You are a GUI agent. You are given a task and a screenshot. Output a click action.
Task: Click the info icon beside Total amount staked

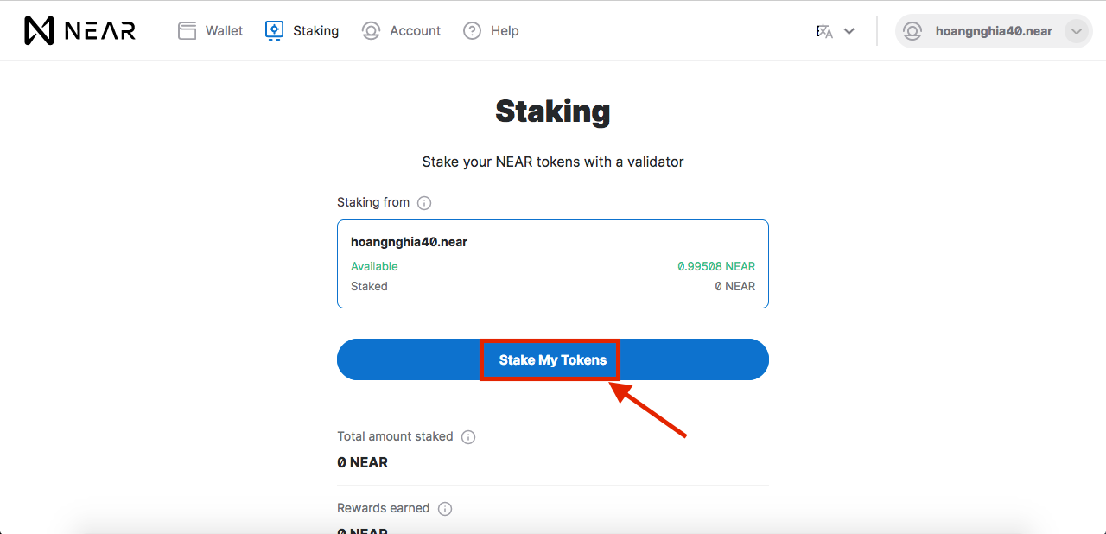click(467, 436)
